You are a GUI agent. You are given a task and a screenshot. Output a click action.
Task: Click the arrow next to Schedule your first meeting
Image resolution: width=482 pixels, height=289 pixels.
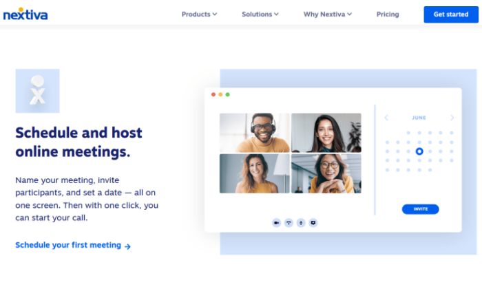pyautogui.click(x=127, y=246)
